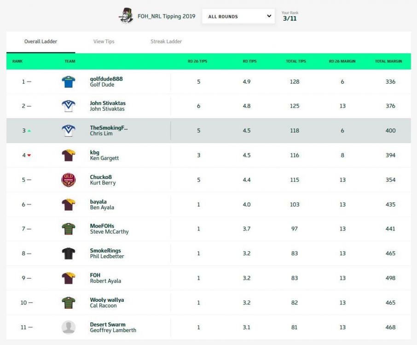Click John Stivaktas's white V jersey icon
417x345 pixels.
(x=68, y=106)
